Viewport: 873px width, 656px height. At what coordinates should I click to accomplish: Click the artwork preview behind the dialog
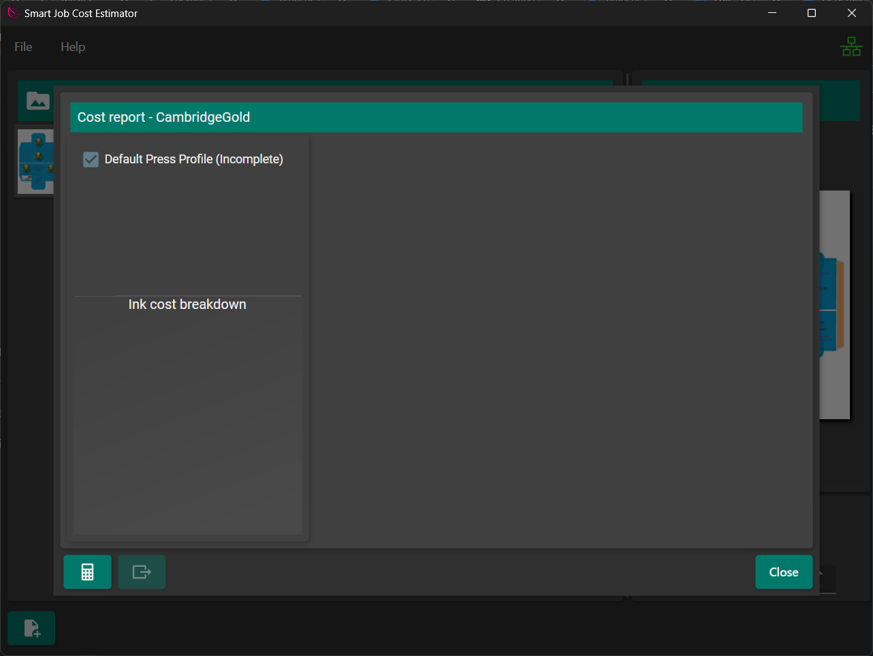click(834, 305)
